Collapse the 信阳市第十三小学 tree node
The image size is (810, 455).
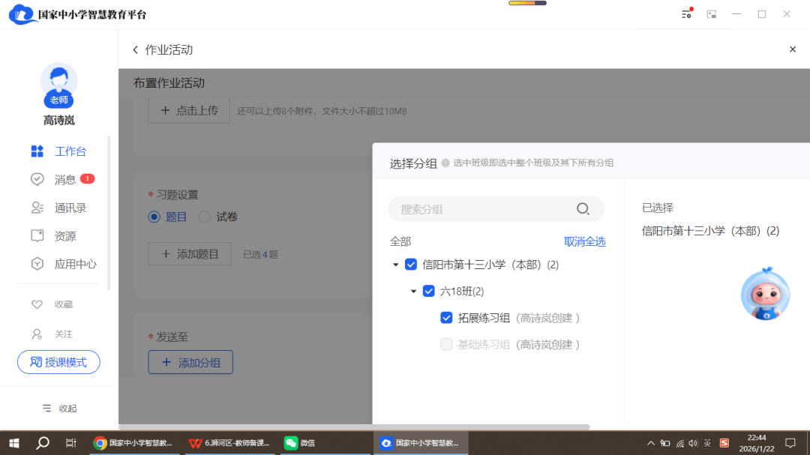[395, 265]
